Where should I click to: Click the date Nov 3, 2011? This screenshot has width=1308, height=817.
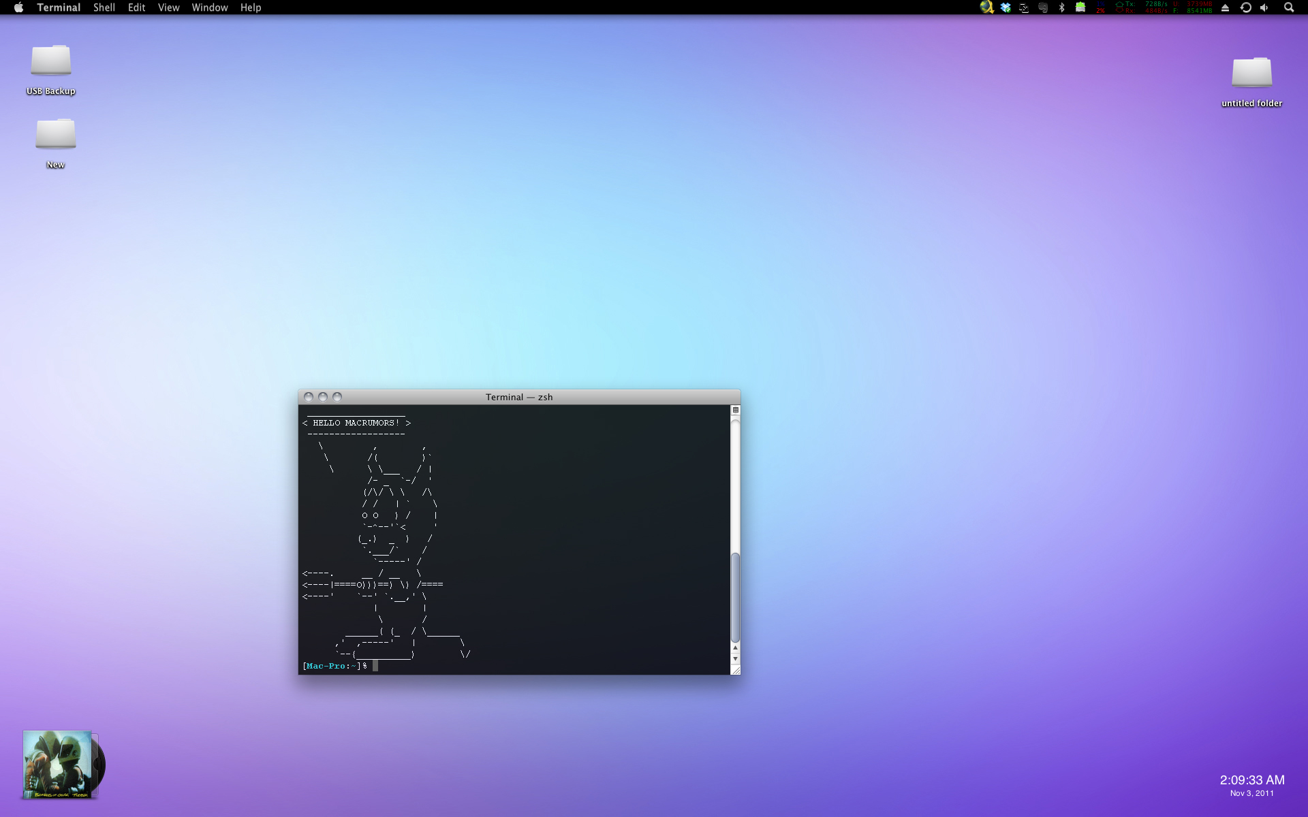[x=1252, y=793]
